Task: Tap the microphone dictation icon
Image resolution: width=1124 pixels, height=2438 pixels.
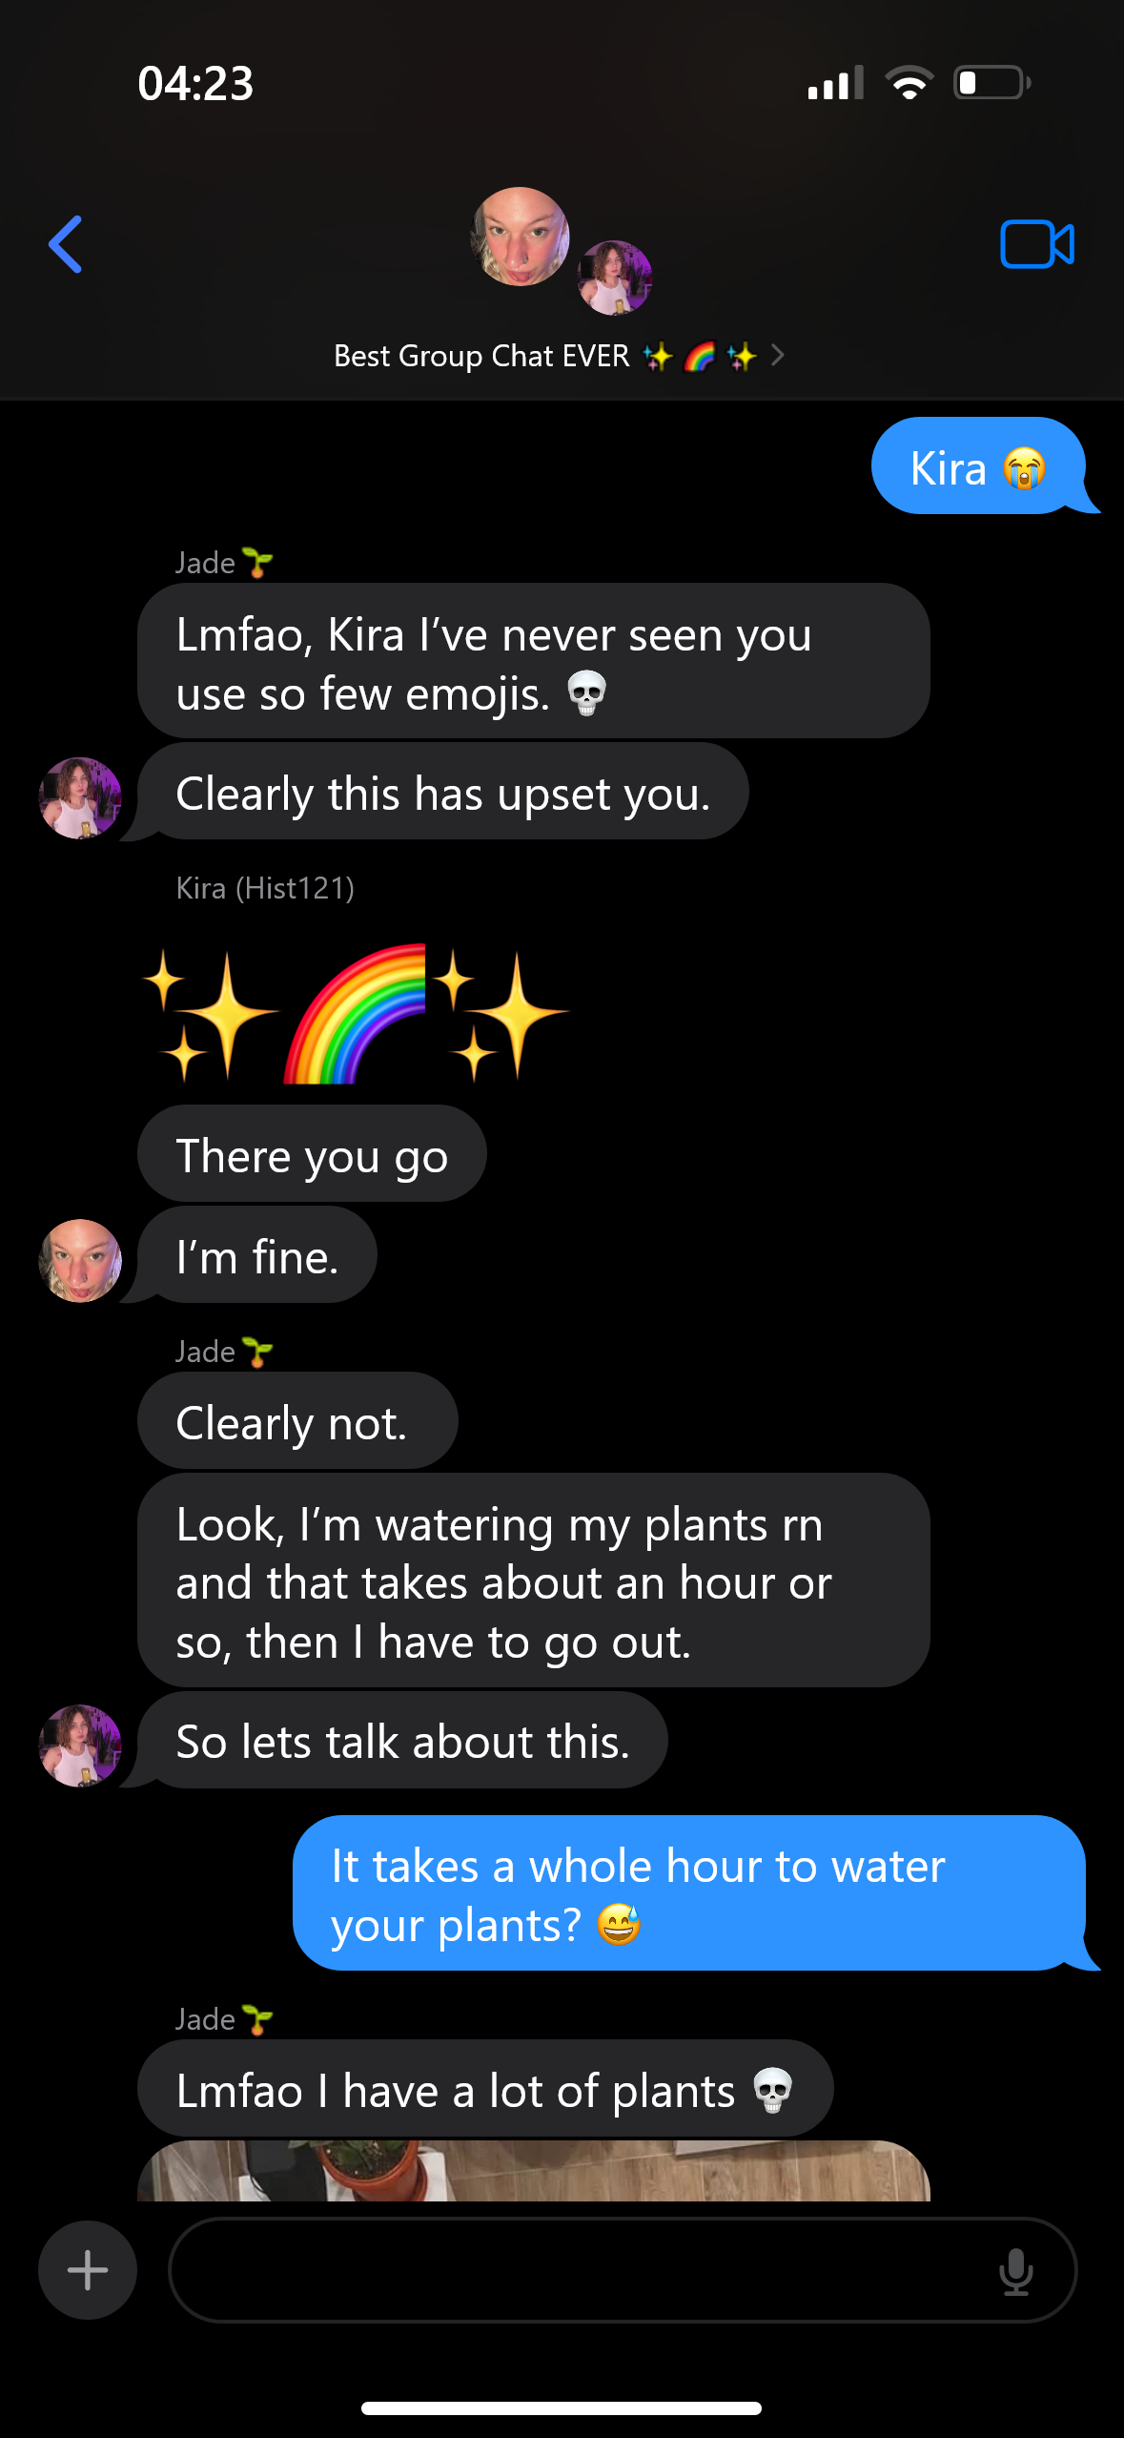Action: coord(1015,2271)
